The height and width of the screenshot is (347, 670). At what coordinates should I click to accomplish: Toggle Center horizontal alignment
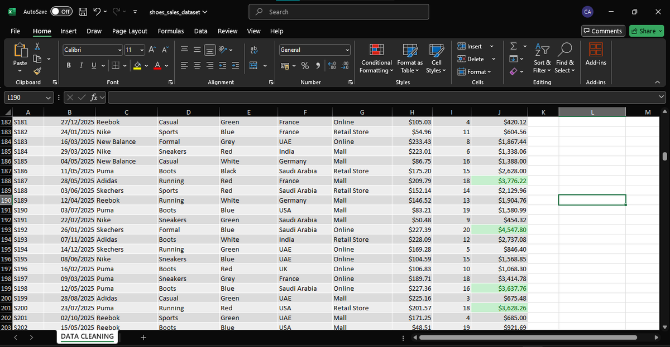tap(196, 66)
